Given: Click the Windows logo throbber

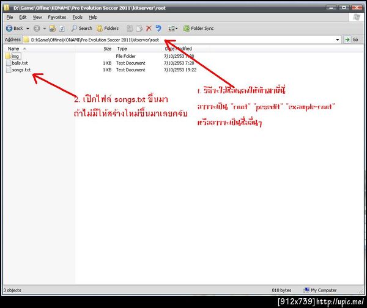Looking at the screenshot, I should click(x=356, y=17).
